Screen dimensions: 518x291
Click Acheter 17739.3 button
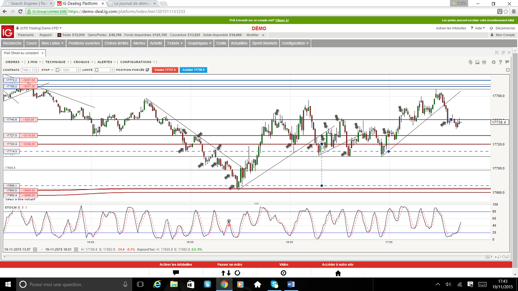(x=193, y=70)
